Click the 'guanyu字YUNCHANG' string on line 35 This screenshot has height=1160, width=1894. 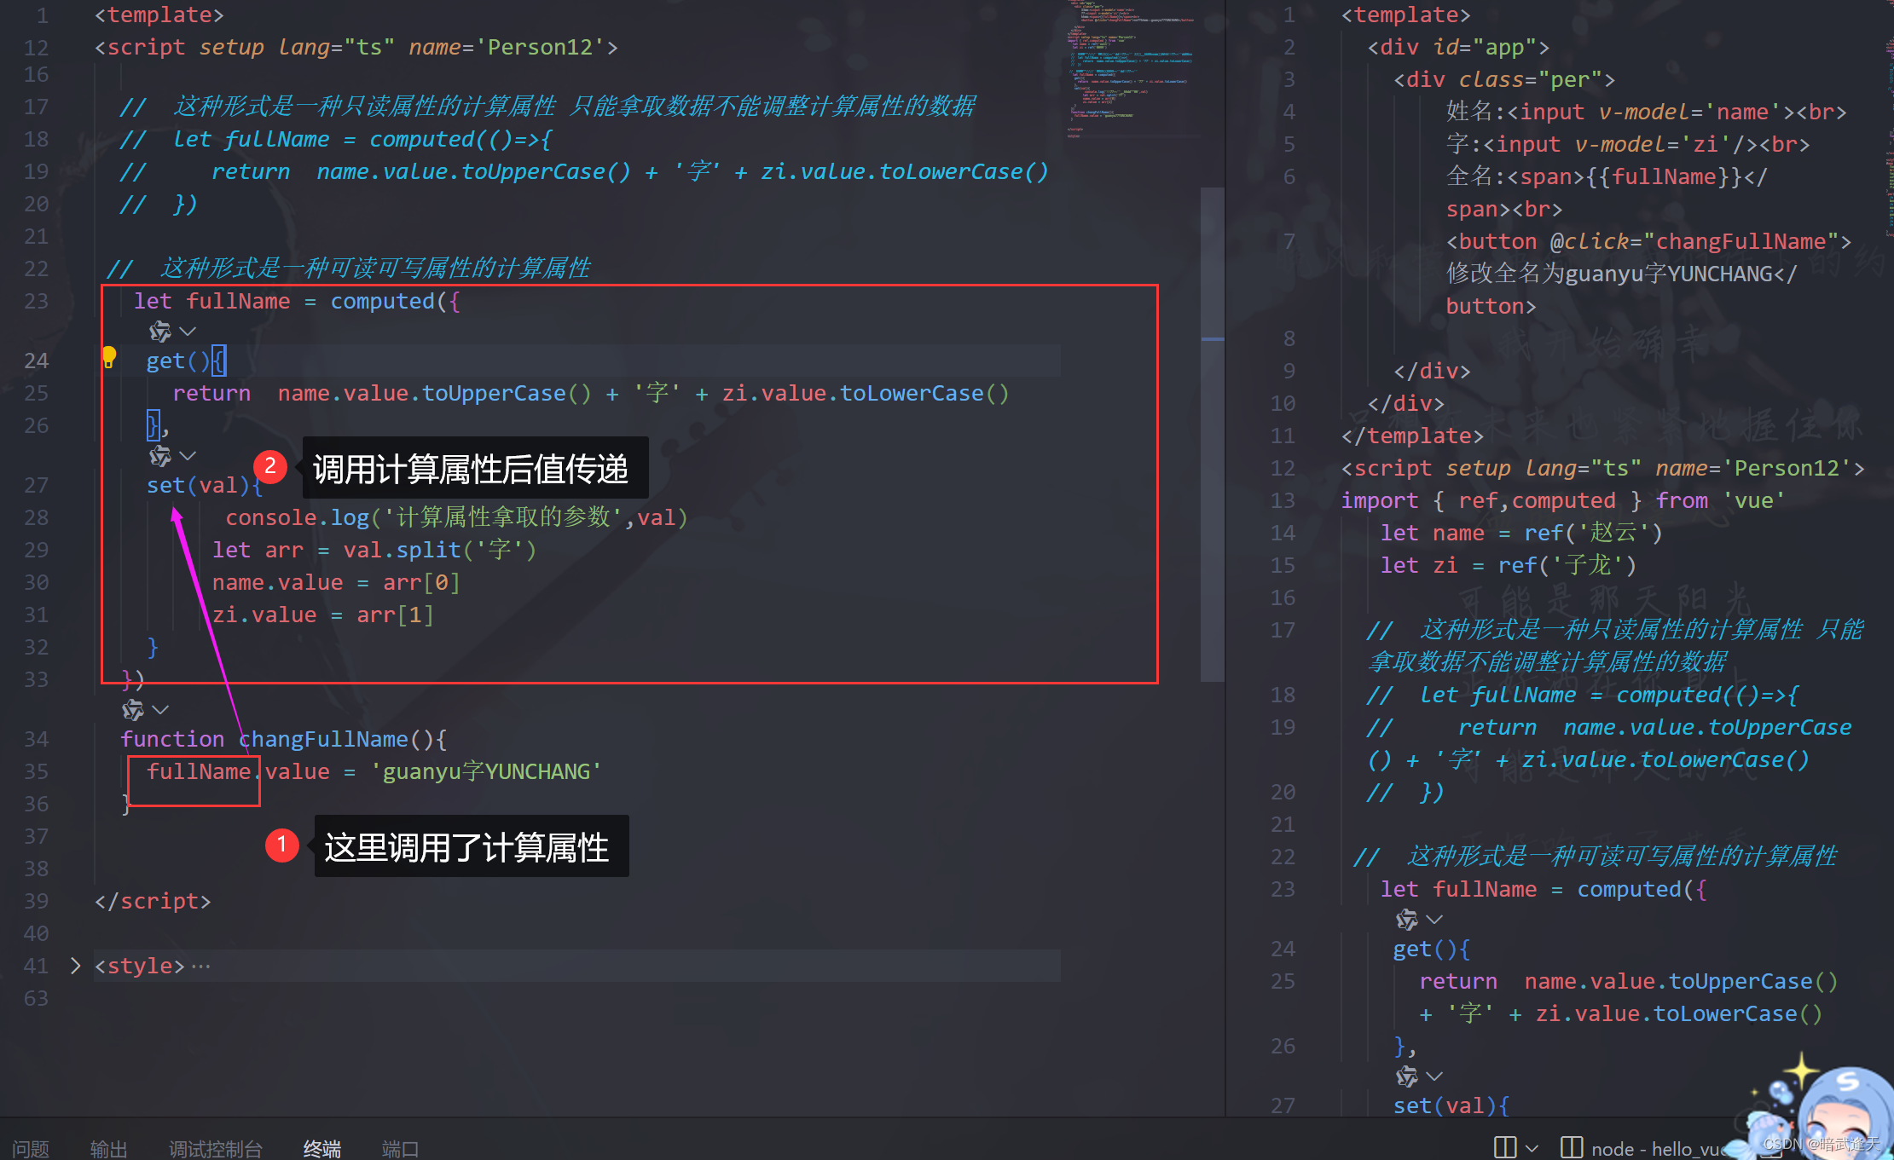[x=486, y=771]
